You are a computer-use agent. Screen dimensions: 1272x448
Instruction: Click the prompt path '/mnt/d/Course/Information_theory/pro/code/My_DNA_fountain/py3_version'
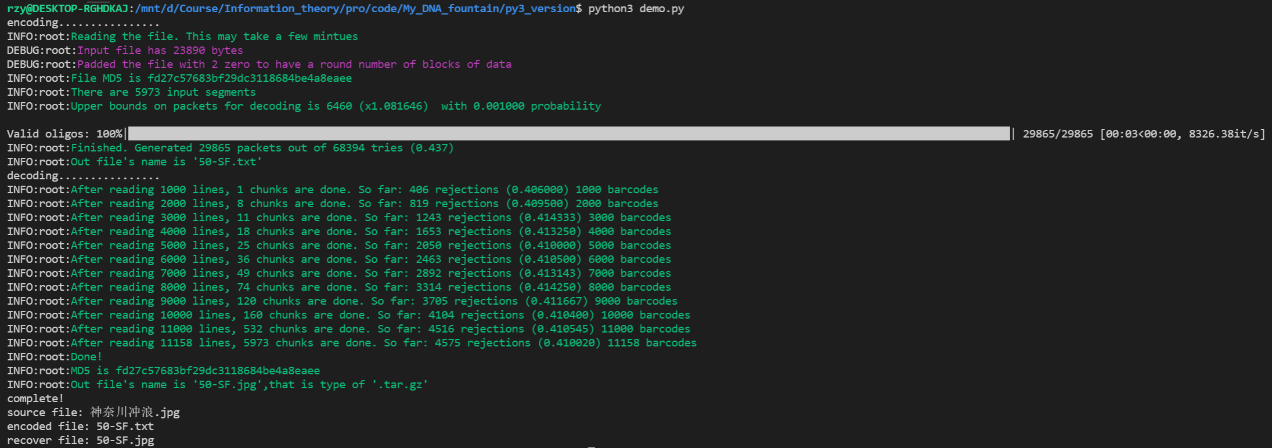point(355,9)
